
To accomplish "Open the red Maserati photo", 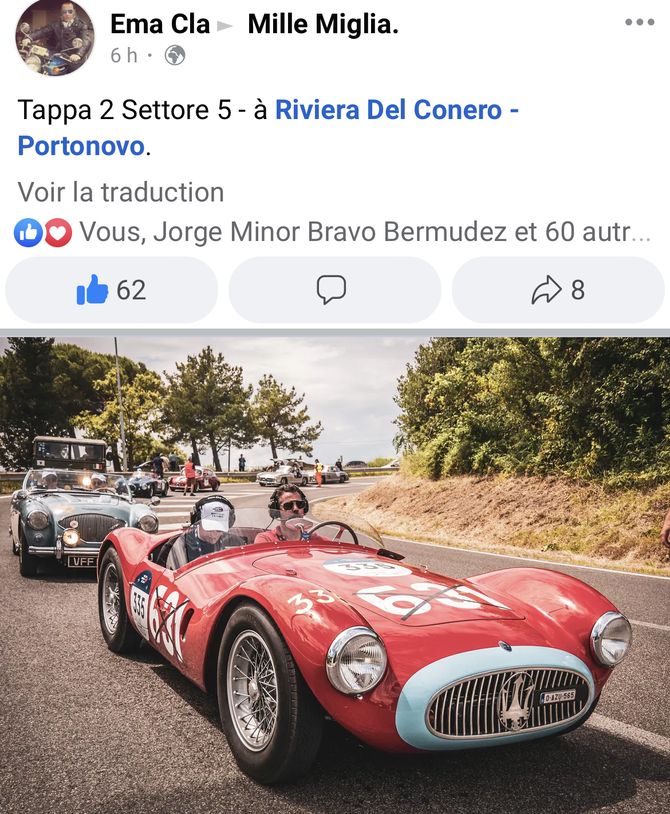I will pyautogui.click(x=335, y=575).
